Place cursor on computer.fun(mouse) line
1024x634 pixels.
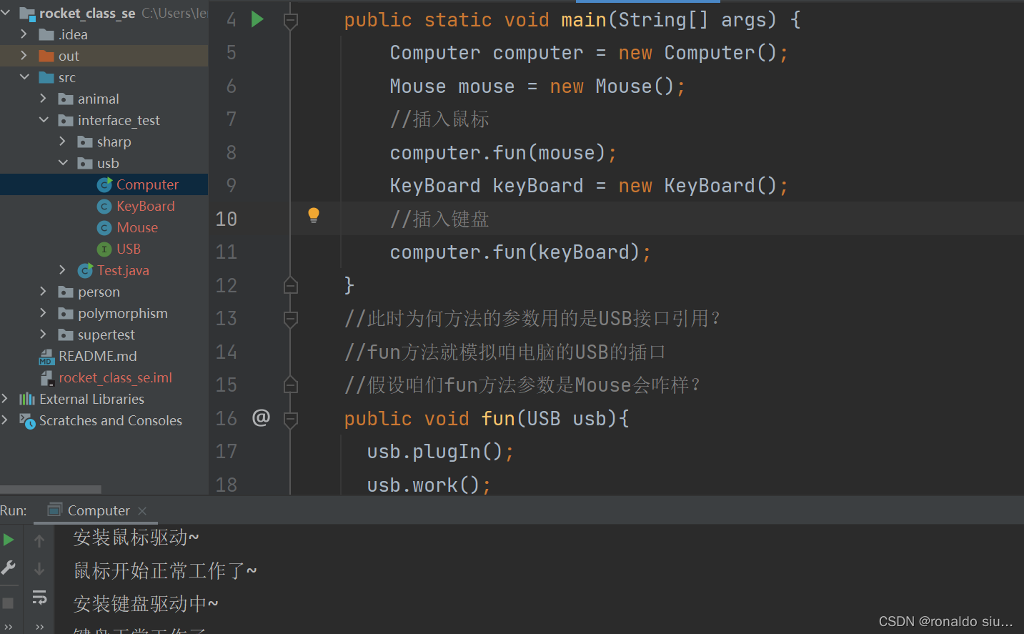503,152
